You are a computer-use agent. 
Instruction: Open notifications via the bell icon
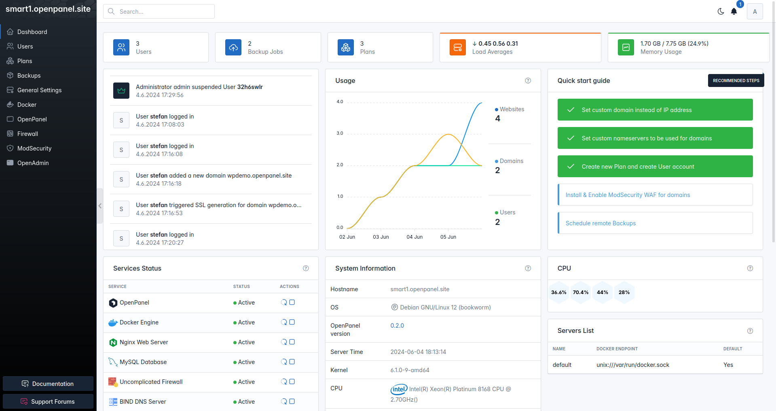click(x=734, y=11)
